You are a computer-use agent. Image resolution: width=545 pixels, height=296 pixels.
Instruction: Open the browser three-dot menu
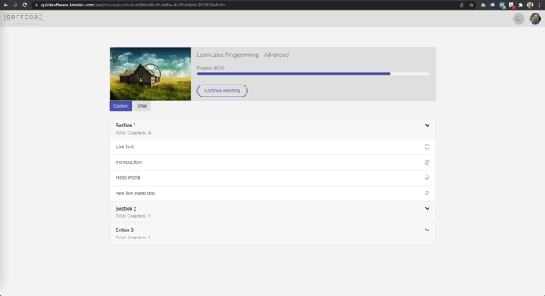click(x=539, y=5)
